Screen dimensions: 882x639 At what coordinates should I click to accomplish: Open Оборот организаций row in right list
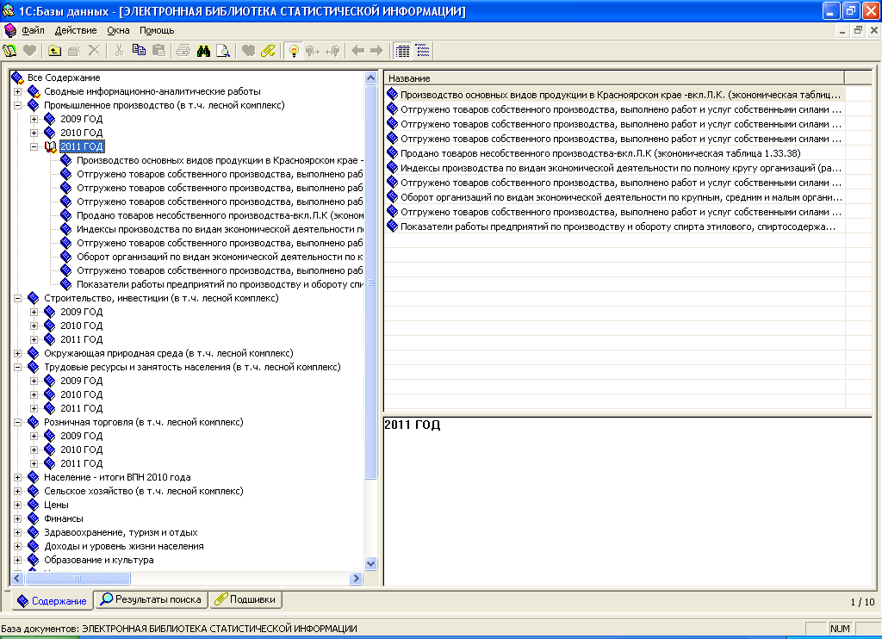point(621,197)
